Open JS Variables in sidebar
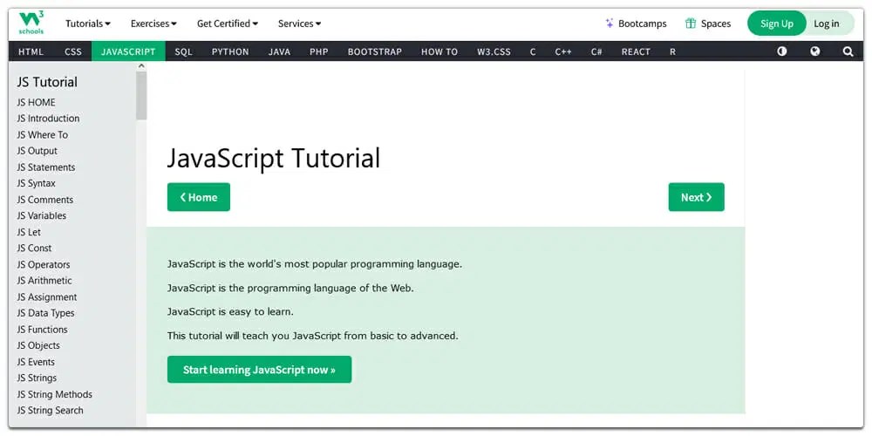Viewport: 872px width, 436px height. (x=42, y=215)
